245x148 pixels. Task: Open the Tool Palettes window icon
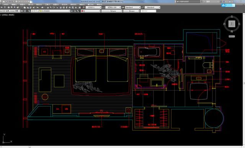point(67,7)
